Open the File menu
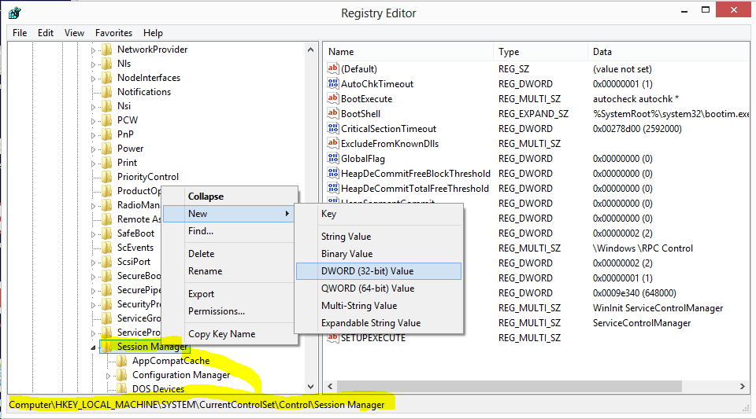Viewport: 756px width, 419px height. [20, 33]
